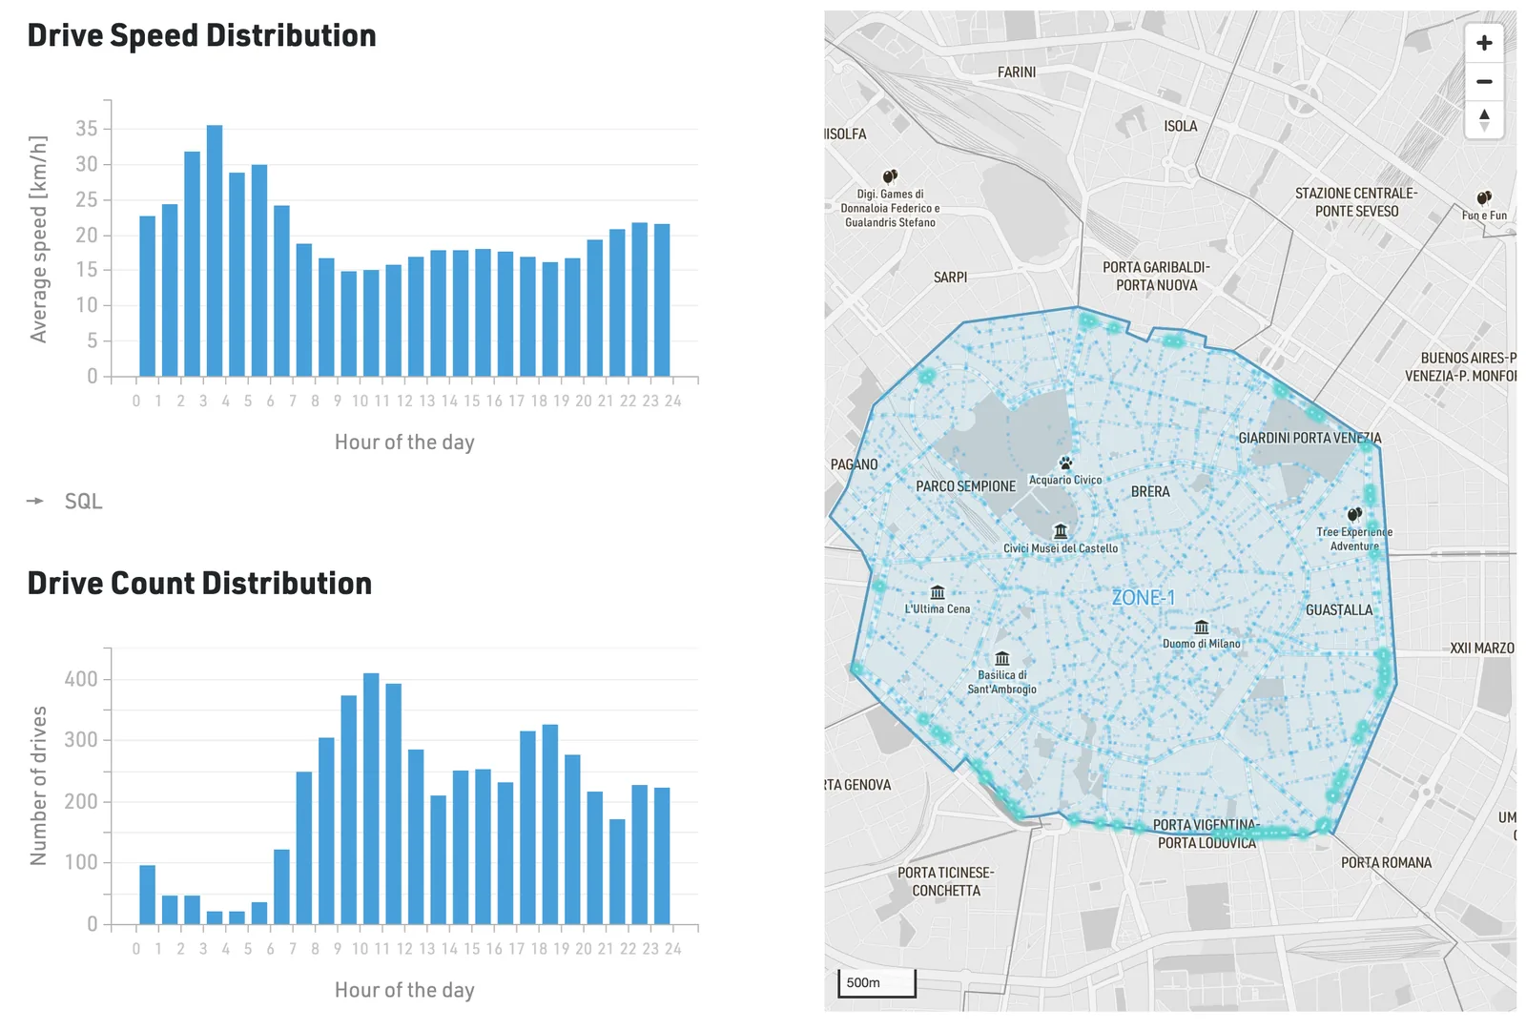The width and height of the screenshot is (1526, 1030).
Task: Select Tree Experience Adventure balloon icon
Action: (1354, 515)
